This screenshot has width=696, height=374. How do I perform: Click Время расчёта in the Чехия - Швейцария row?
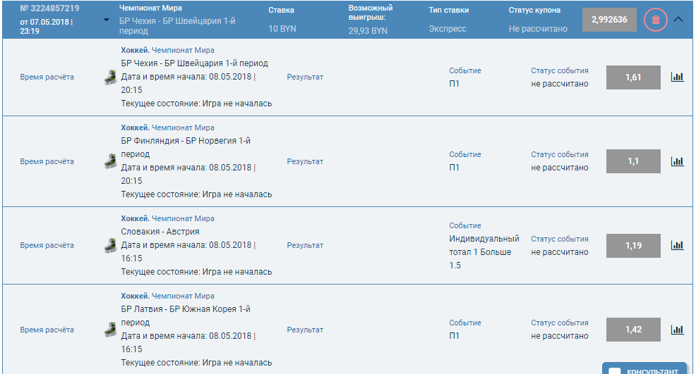tap(47, 77)
